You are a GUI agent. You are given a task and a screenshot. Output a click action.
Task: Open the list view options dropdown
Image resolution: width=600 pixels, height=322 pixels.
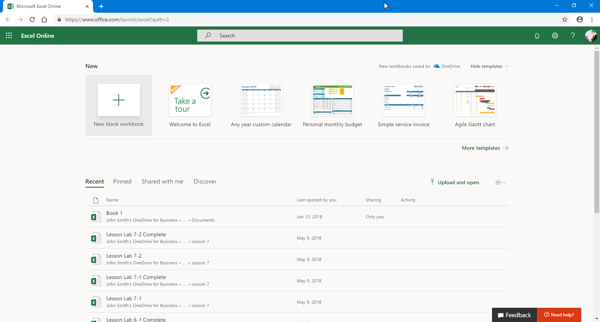[501, 182]
